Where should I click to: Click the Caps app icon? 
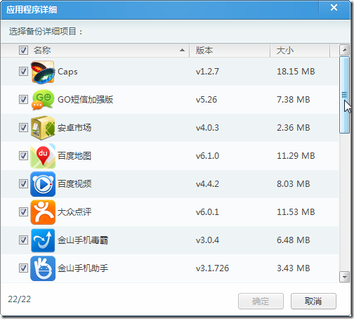[x=43, y=72]
